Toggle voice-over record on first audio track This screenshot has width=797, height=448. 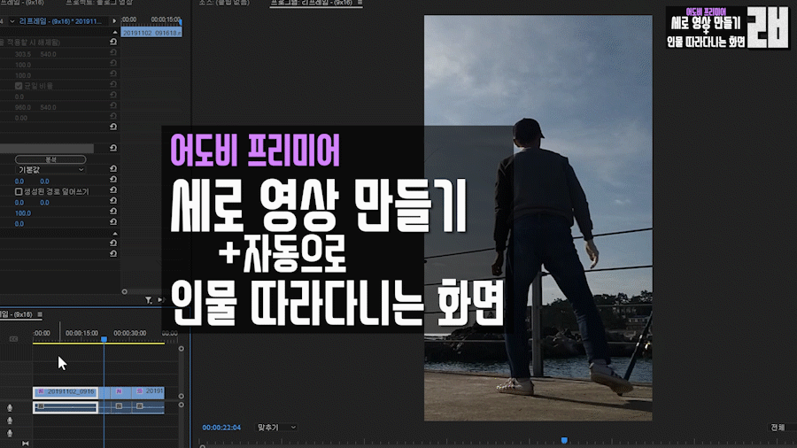[x=10, y=408]
